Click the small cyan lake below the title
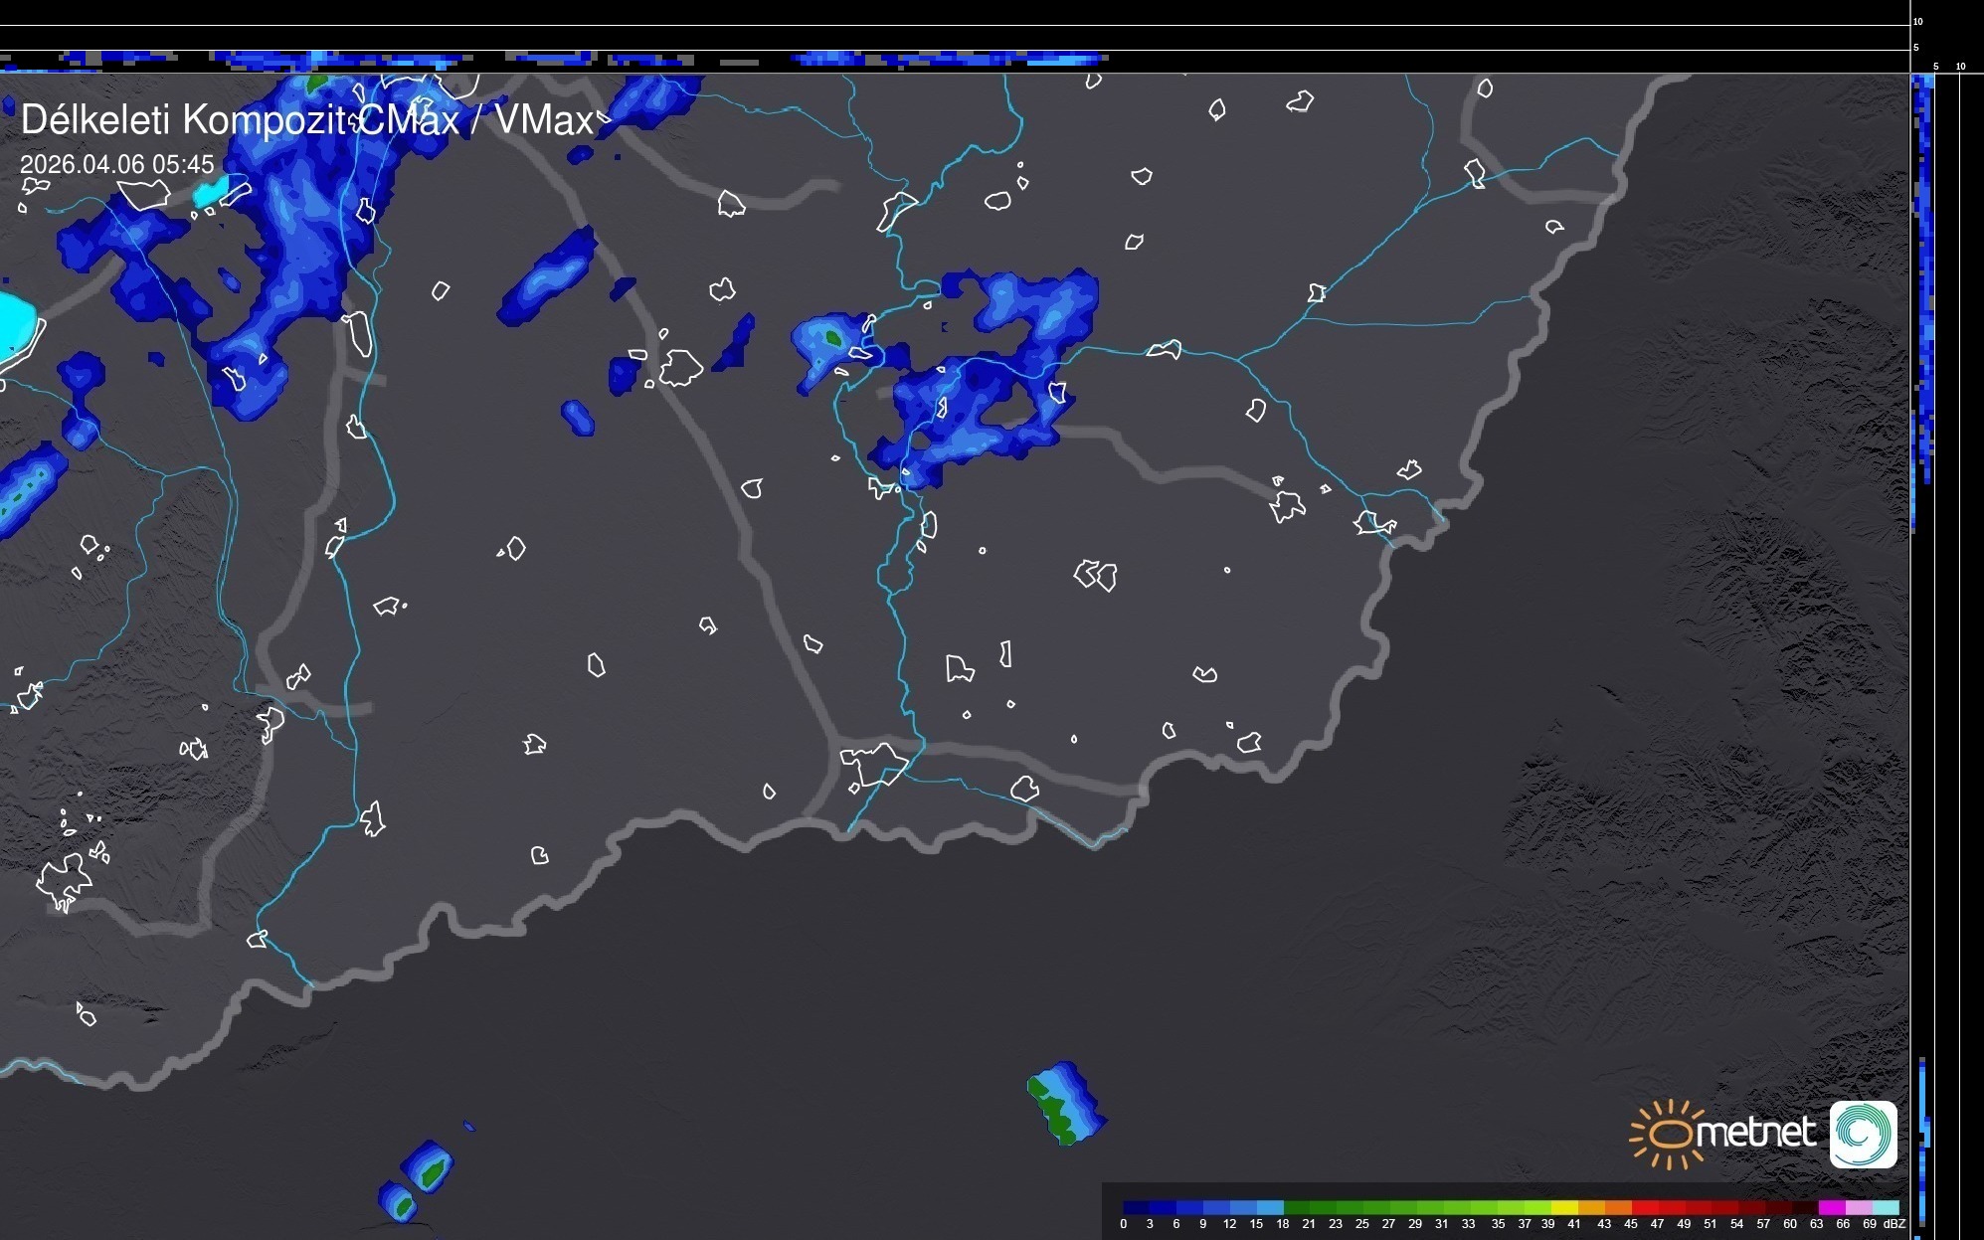This screenshot has width=1984, height=1240. (211, 192)
